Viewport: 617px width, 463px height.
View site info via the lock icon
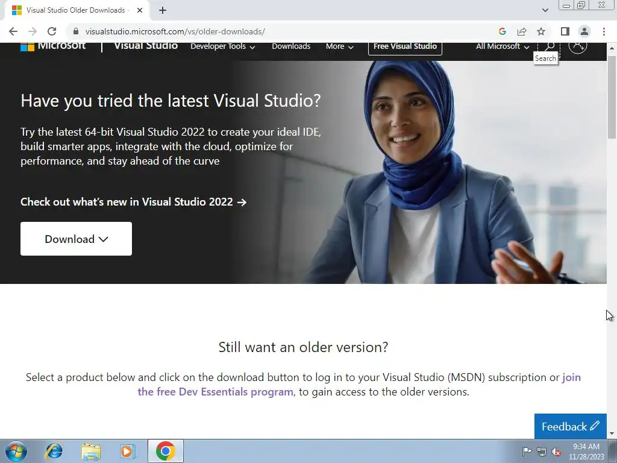pyautogui.click(x=76, y=31)
